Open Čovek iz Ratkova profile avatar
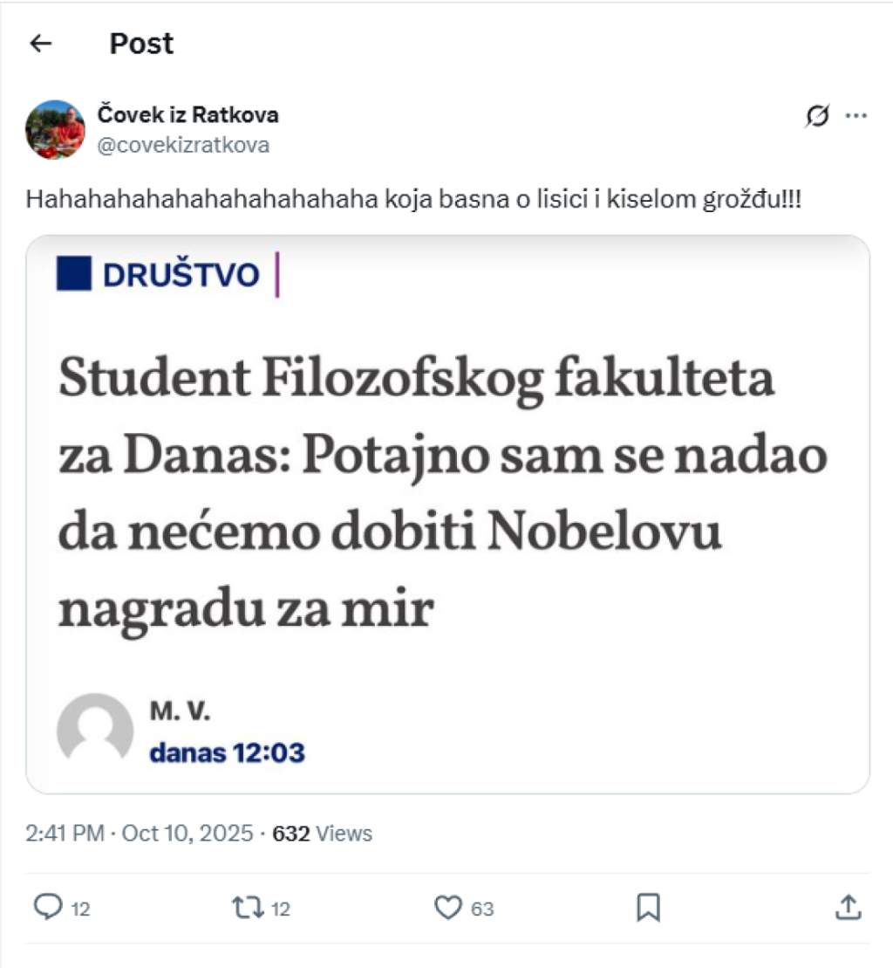The image size is (893, 968). 55,129
